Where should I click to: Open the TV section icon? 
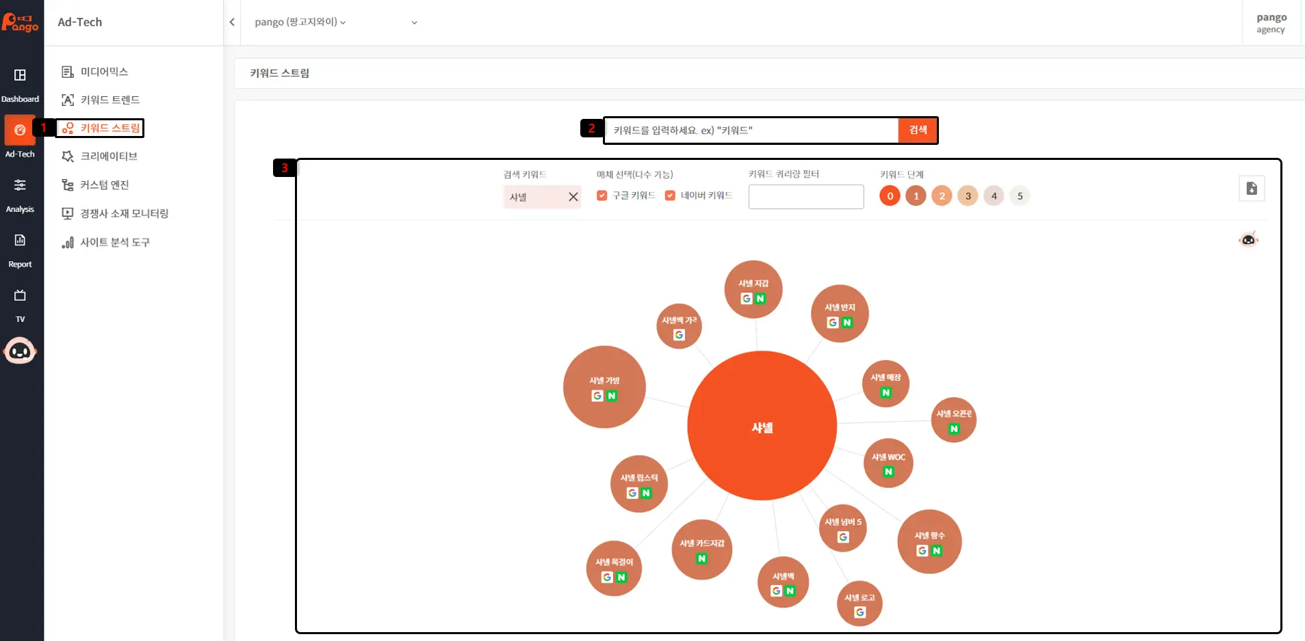(20, 296)
